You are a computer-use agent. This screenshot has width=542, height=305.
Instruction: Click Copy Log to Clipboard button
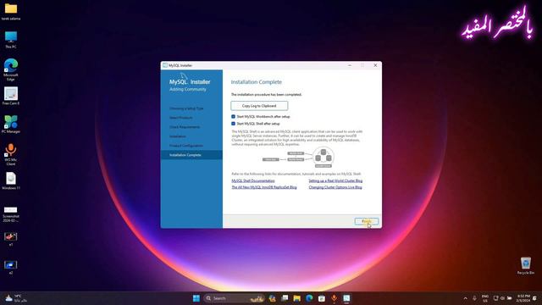pos(259,106)
